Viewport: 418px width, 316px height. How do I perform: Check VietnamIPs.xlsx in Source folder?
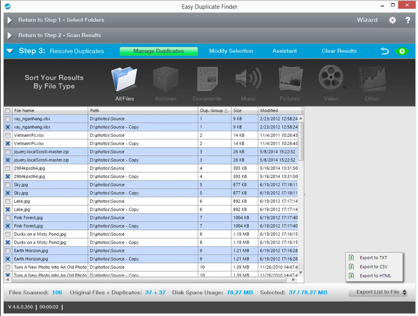tap(8, 136)
